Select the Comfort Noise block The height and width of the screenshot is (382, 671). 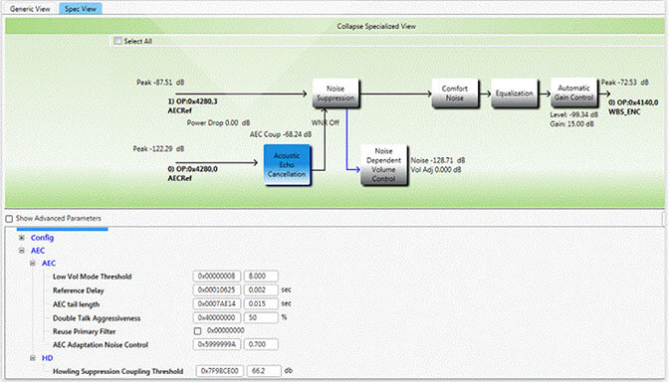(x=454, y=93)
